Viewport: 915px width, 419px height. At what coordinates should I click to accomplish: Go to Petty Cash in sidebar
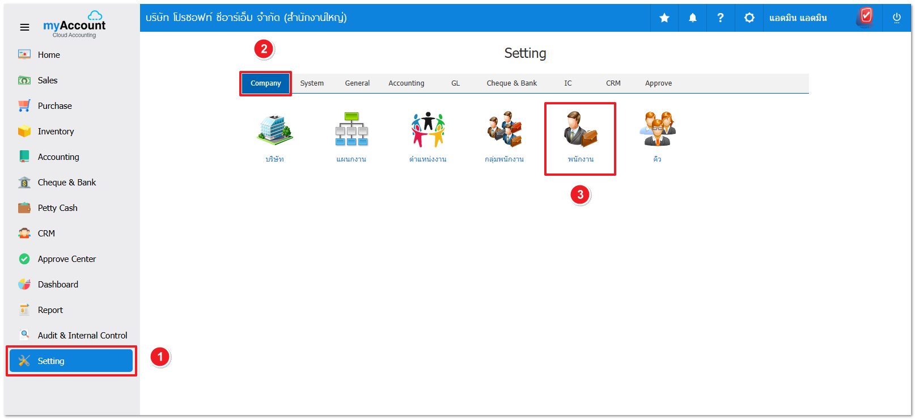[57, 208]
